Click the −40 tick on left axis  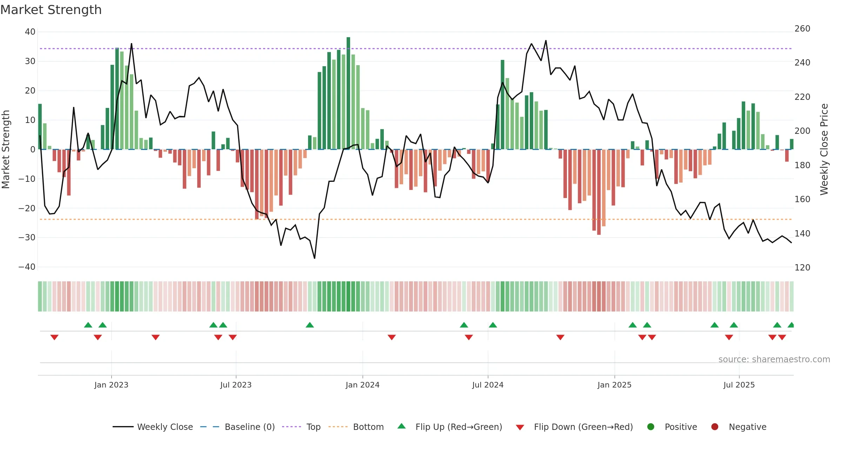pyautogui.click(x=27, y=267)
